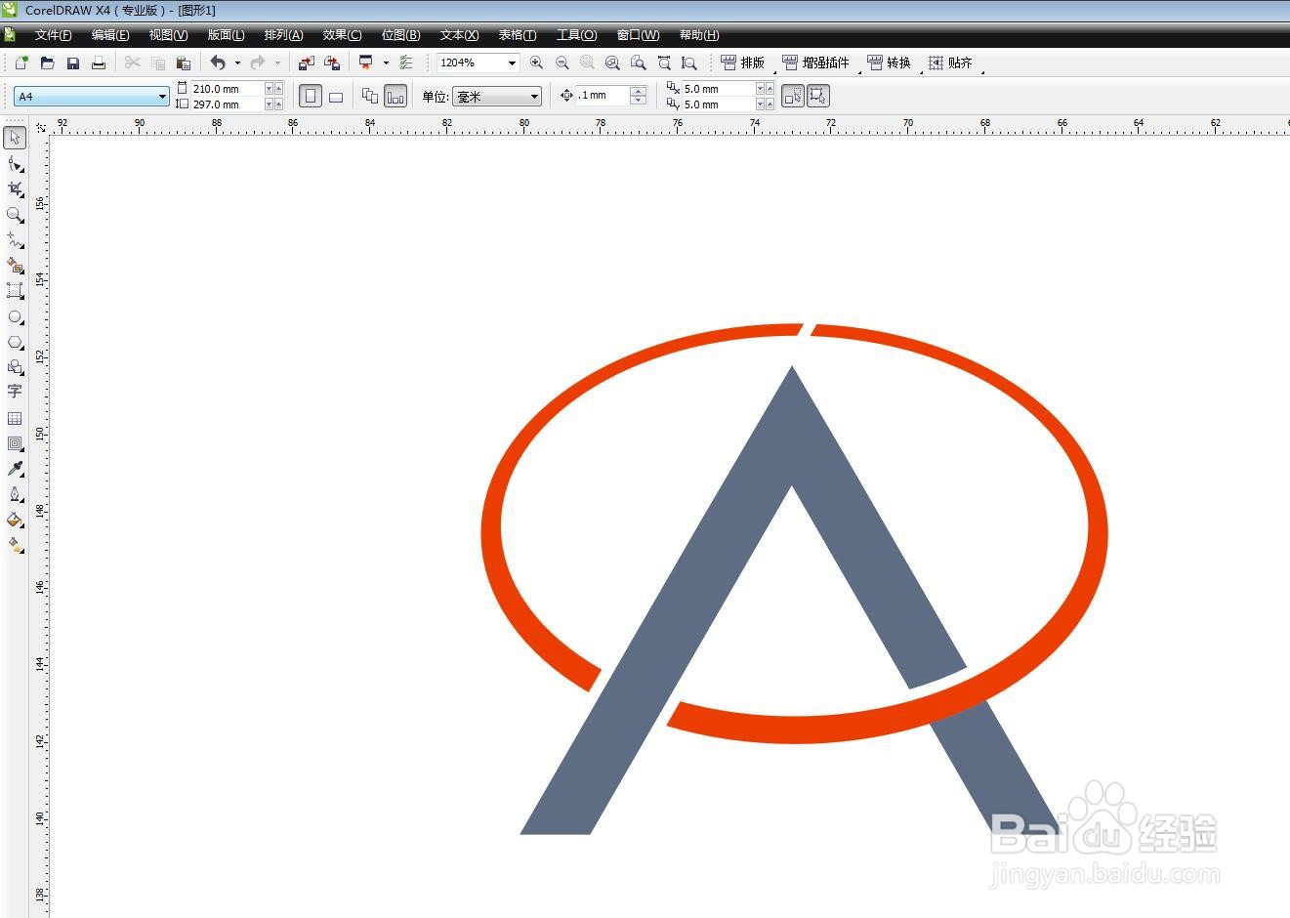The height and width of the screenshot is (918, 1290).
Task: Select the Text tool (字)
Action: pyautogui.click(x=15, y=392)
